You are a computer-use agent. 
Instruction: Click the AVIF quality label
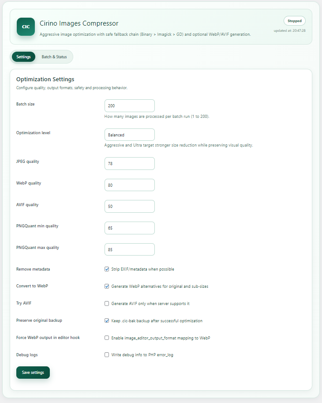[27, 204]
